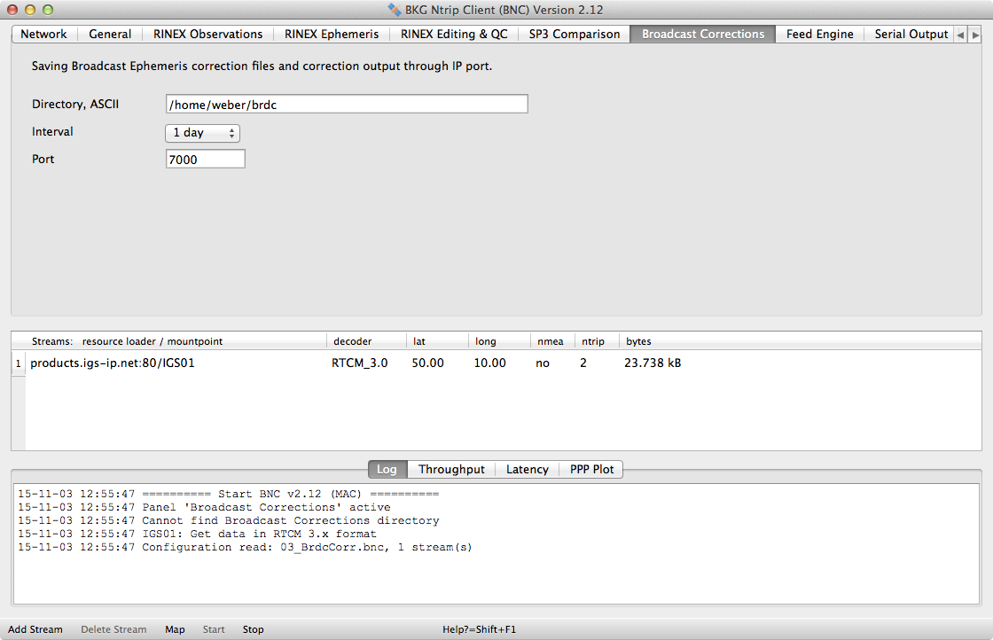The image size is (993, 640).
Task: Switch to the Latency tab
Action: pyautogui.click(x=527, y=470)
